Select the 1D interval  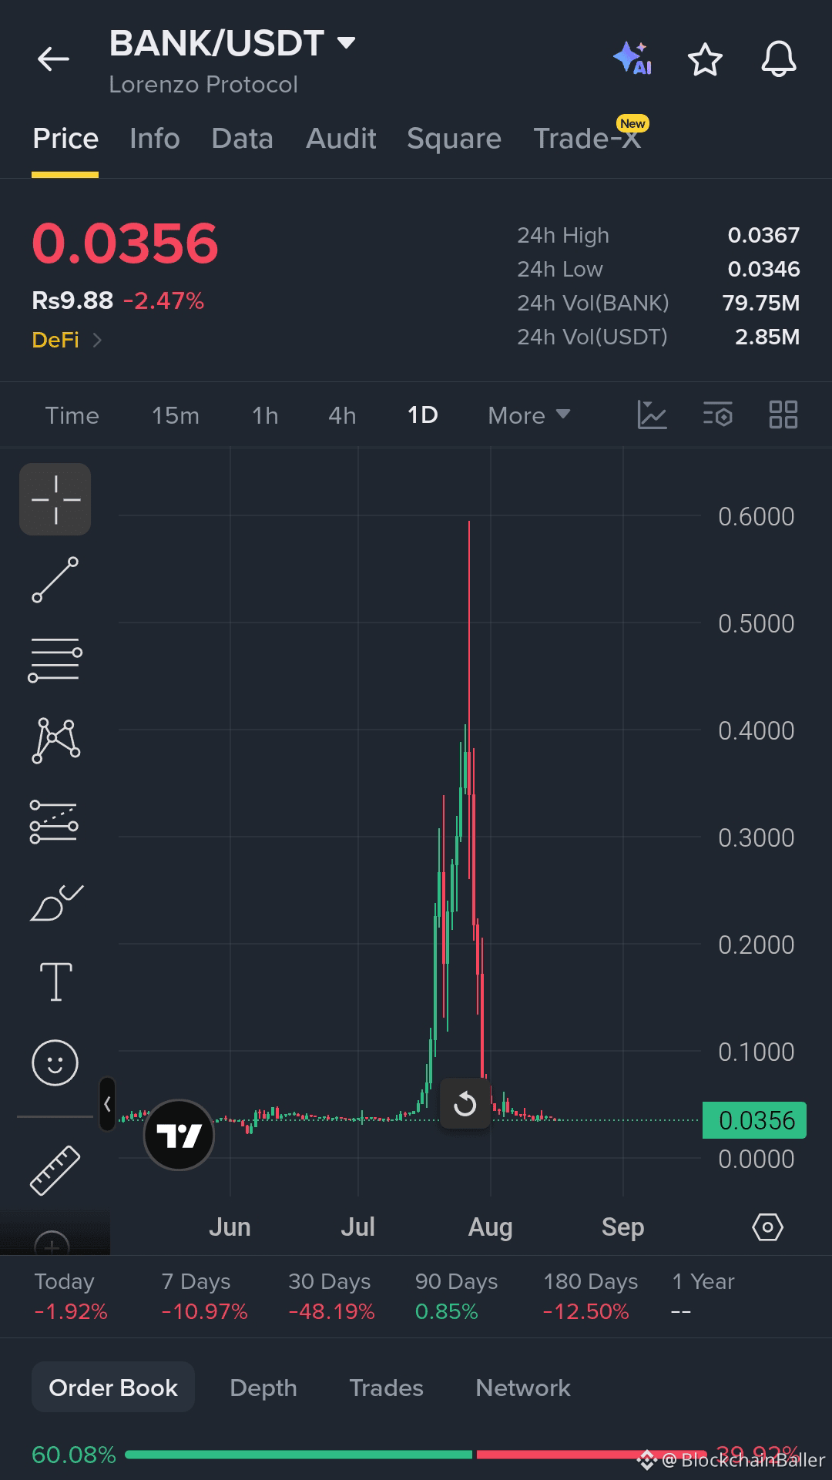[x=423, y=415]
